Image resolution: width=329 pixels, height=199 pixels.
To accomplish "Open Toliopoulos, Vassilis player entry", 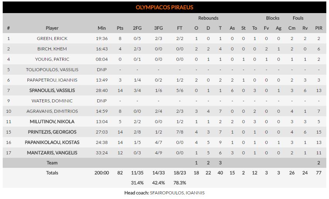I will click(x=52, y=70).
